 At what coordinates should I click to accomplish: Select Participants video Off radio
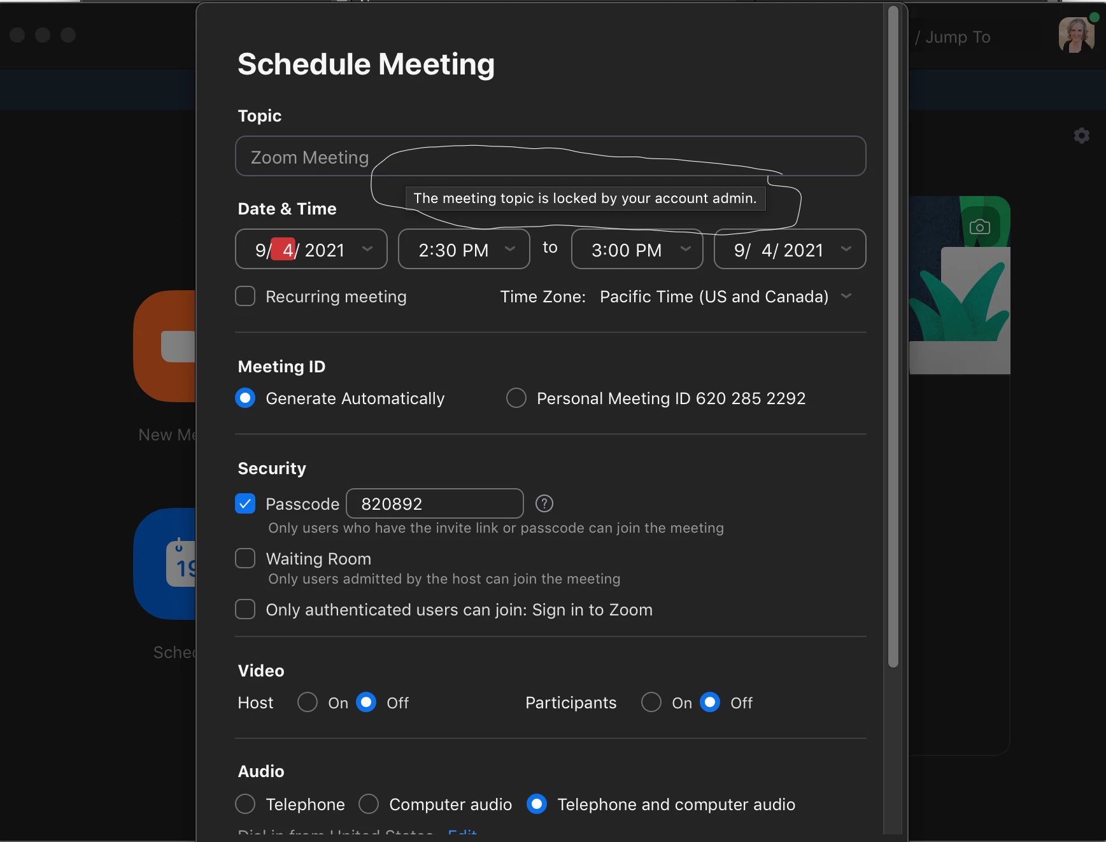pos(710,702)
